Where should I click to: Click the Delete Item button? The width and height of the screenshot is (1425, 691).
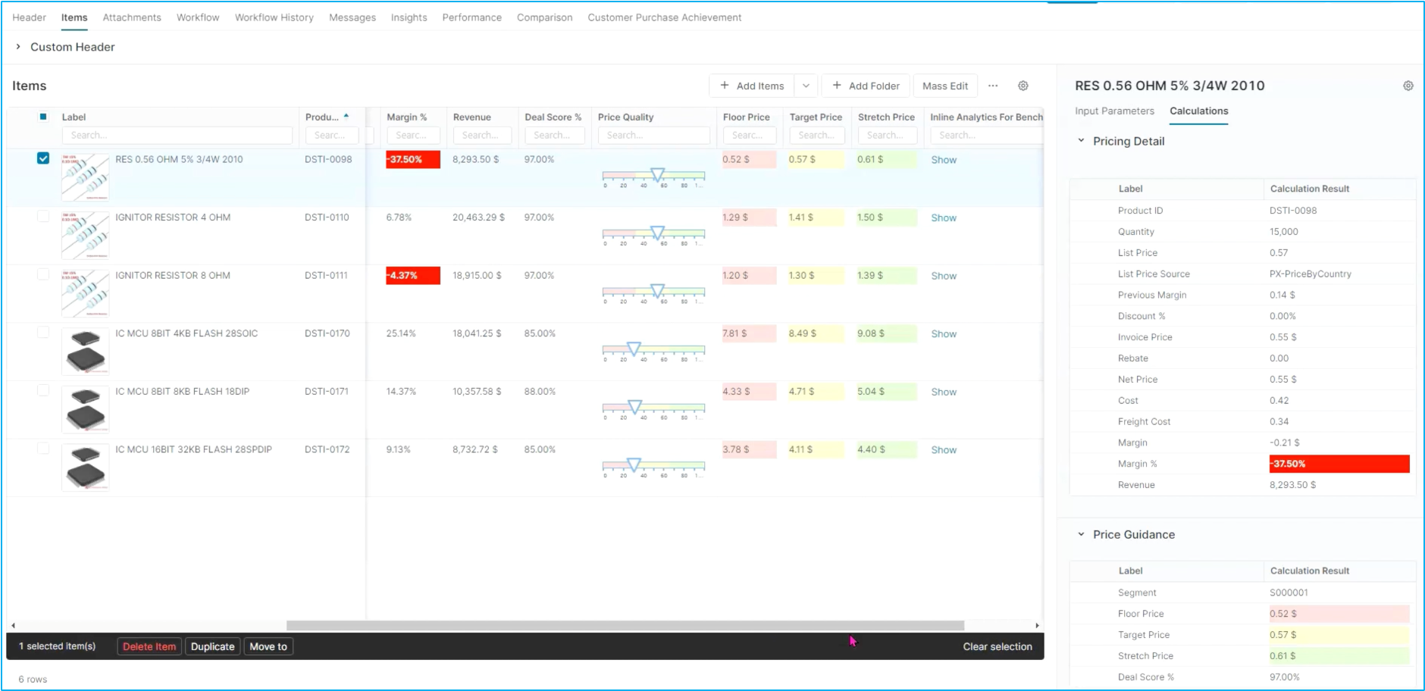pyautogui.click(x=149, y=646)
